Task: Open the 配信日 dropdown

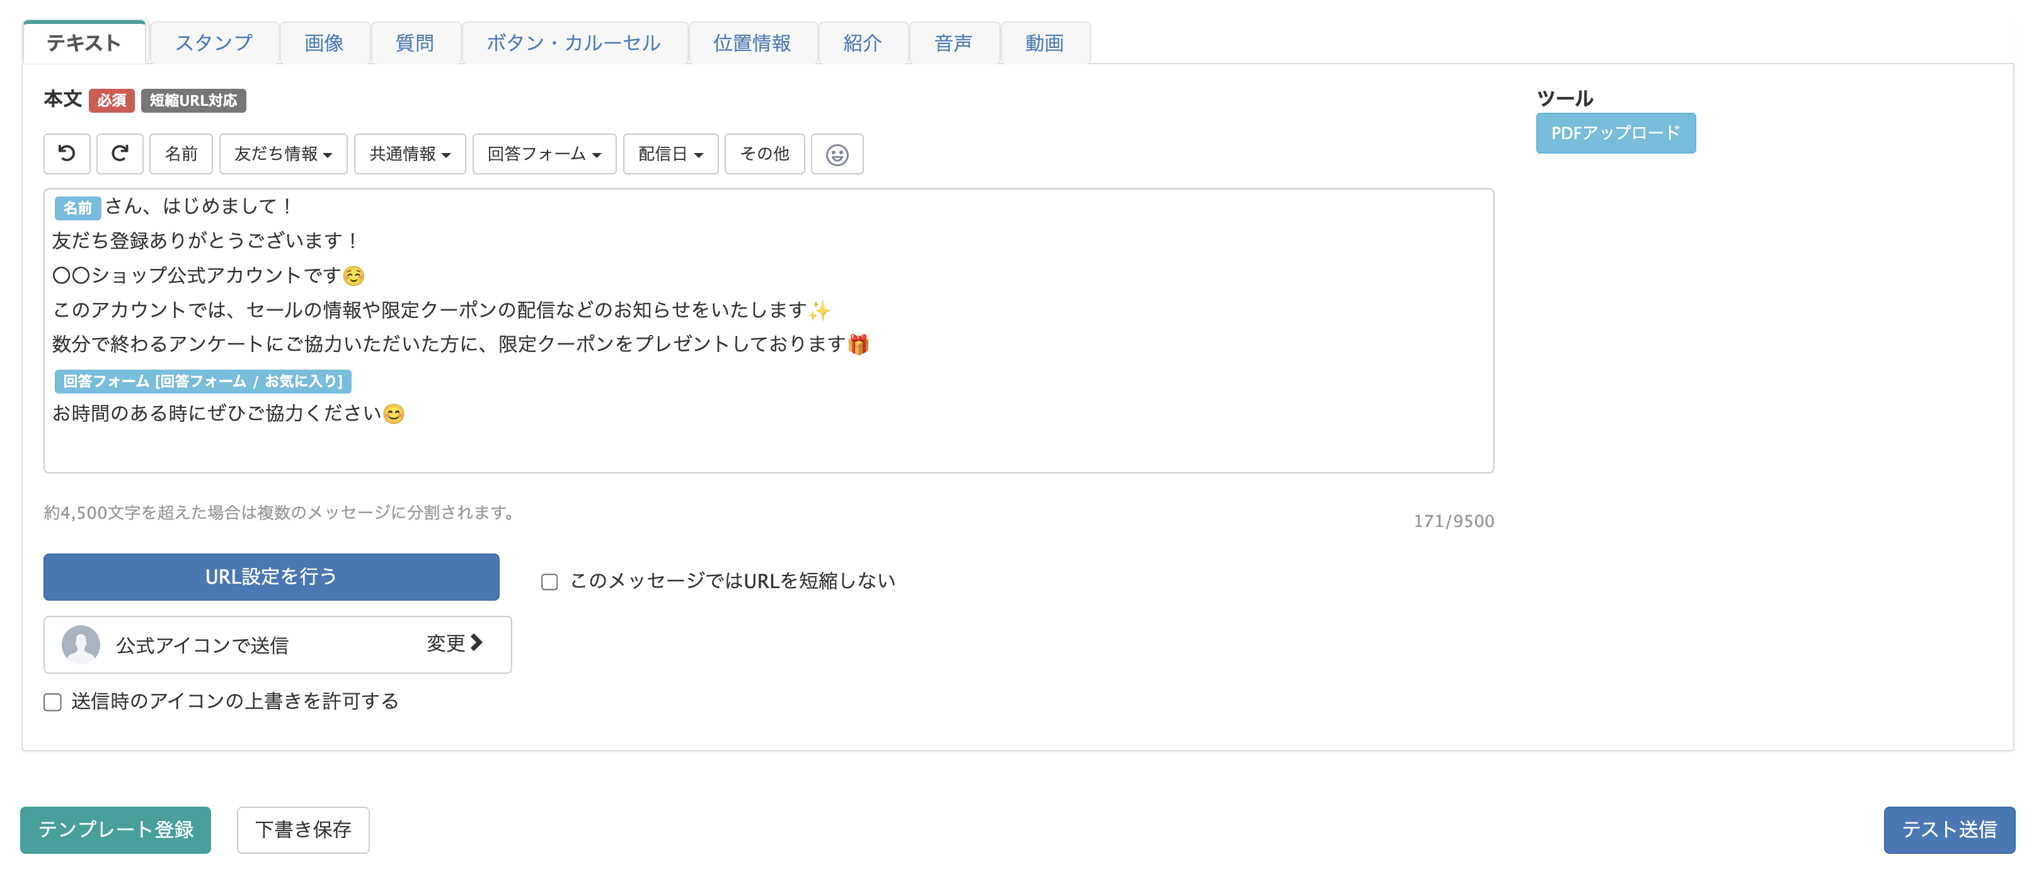Action: (x=670, y=154)
